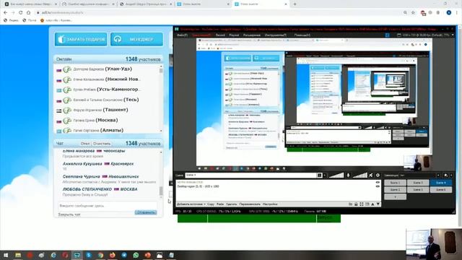Click the scene grid layout icon
The height and width of the screenshot is (260, 462).
320,175
